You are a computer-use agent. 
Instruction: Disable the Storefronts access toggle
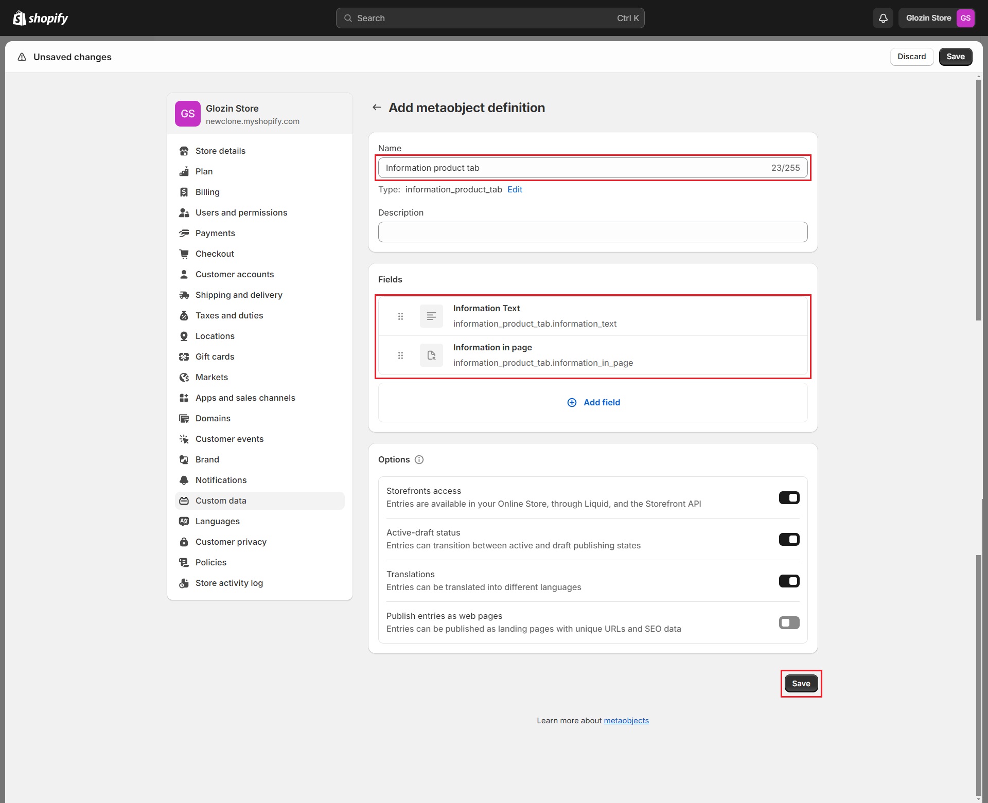789,497
